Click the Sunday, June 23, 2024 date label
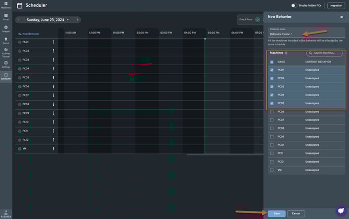This screenshot has height=219, width=349. [46, 20]
